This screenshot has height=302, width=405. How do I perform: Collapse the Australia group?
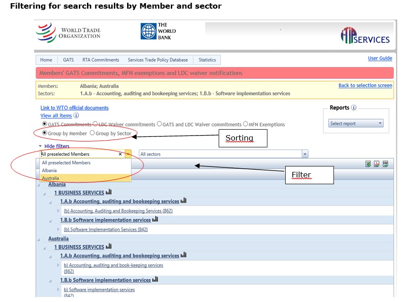[38, 240]
